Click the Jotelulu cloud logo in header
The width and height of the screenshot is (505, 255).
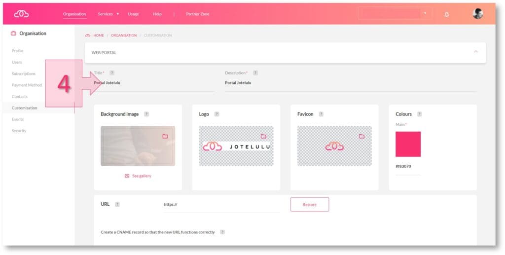(21, 14)
